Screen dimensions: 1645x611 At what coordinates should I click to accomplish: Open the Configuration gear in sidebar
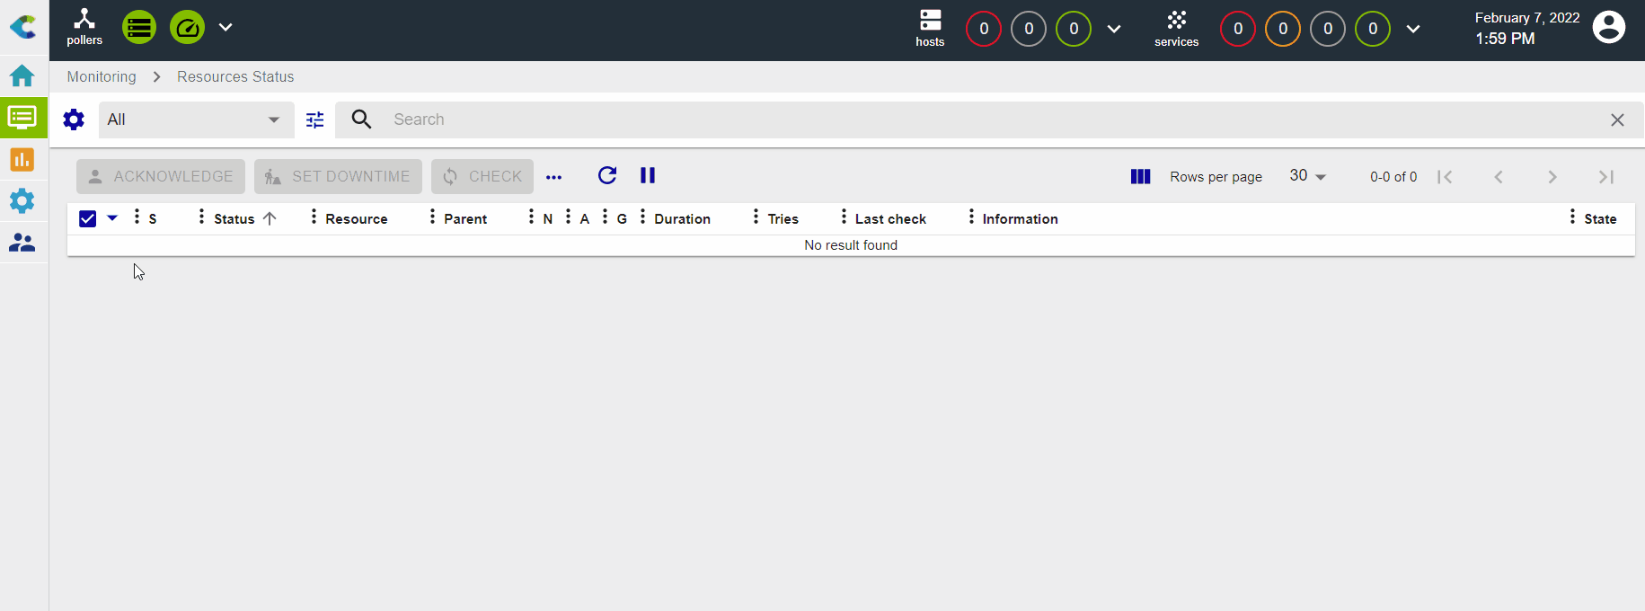pos(22,200)
